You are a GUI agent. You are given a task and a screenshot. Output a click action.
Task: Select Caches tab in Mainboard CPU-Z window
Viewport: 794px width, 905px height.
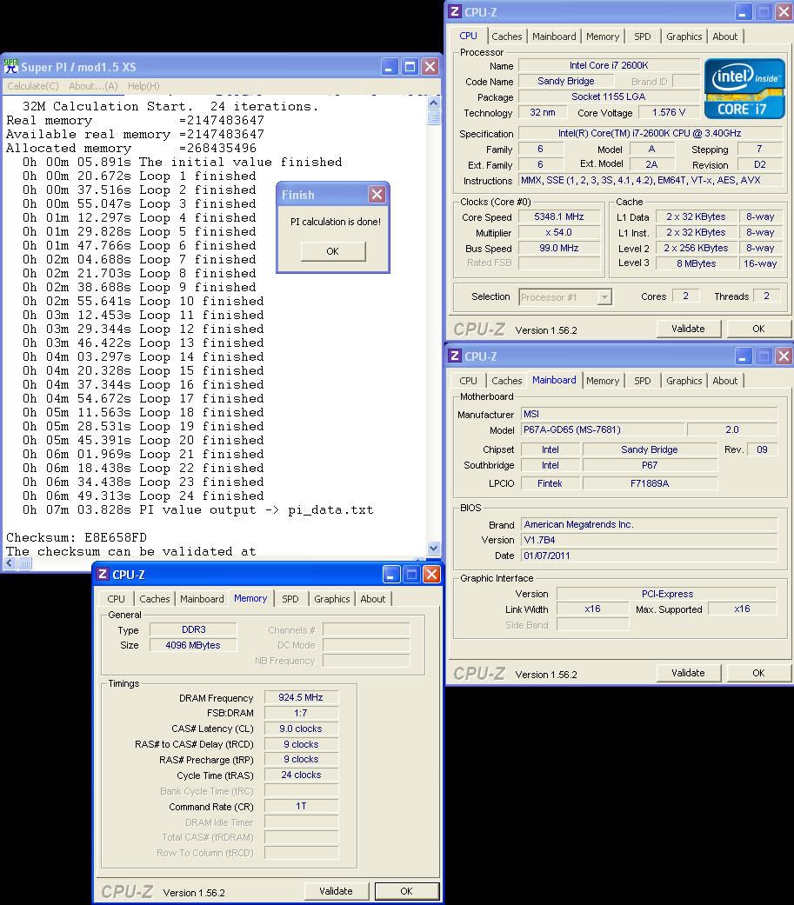506,381
